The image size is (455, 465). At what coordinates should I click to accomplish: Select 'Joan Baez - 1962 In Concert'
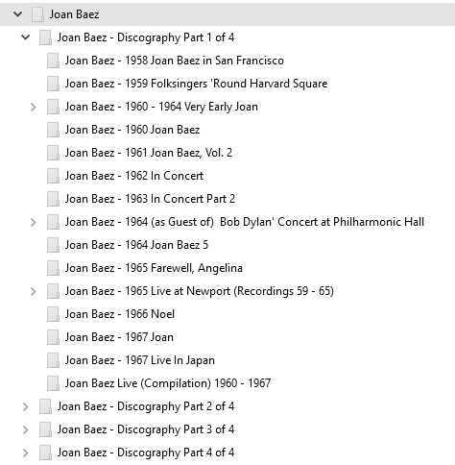coord(134,176)
